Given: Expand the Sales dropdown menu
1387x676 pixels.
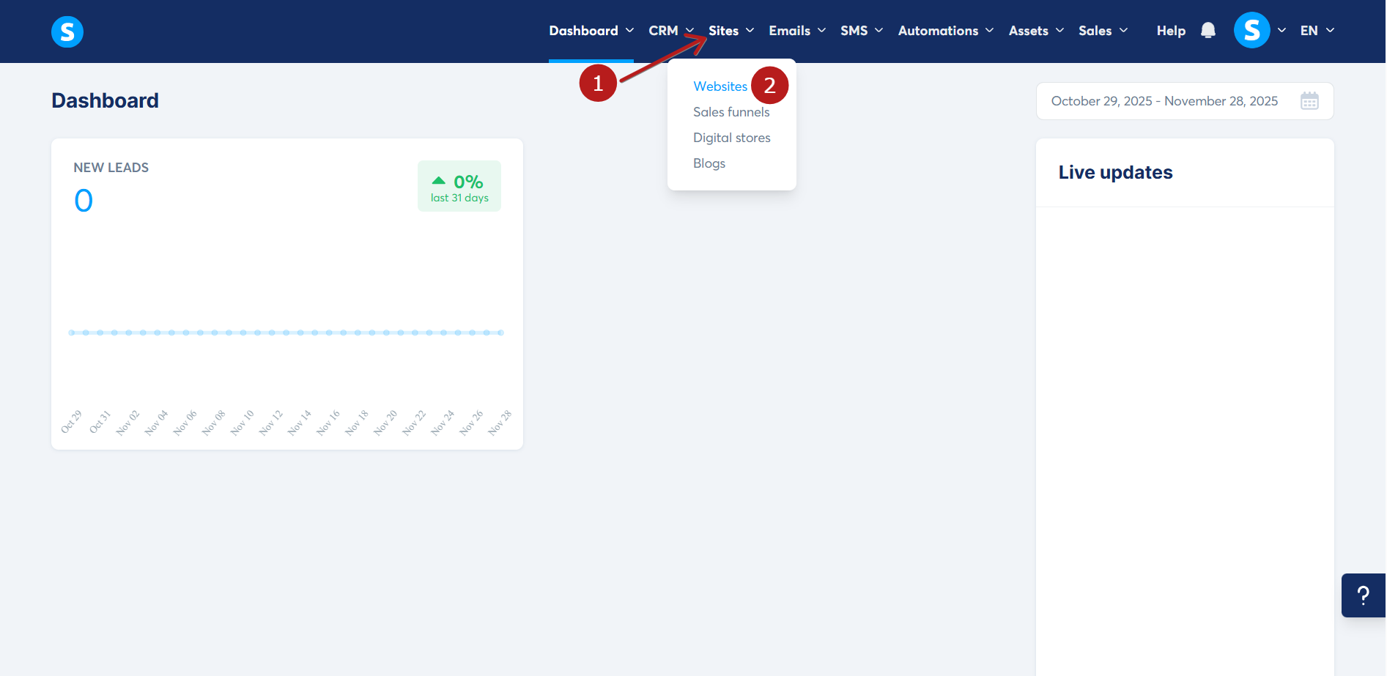Looking at the screenshot, I should [1102, 30].
